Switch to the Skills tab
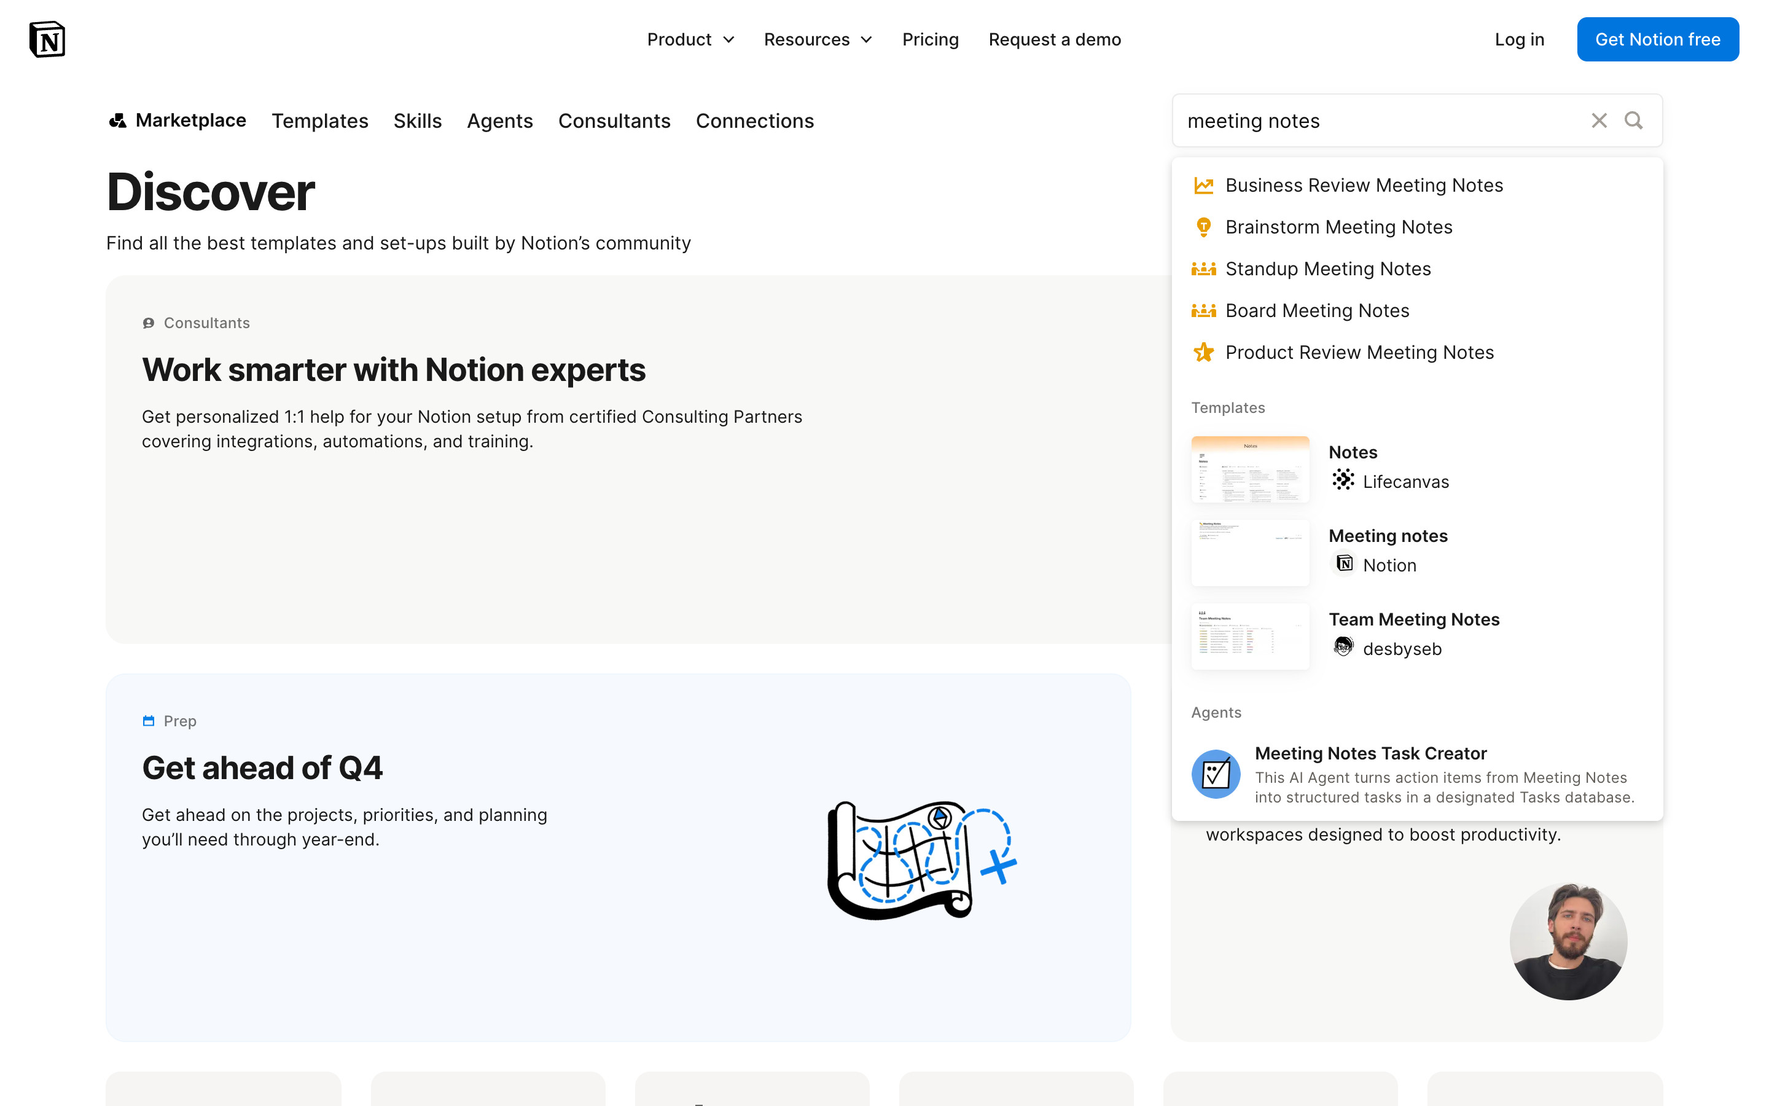1769x1106 pixels. 418,120
